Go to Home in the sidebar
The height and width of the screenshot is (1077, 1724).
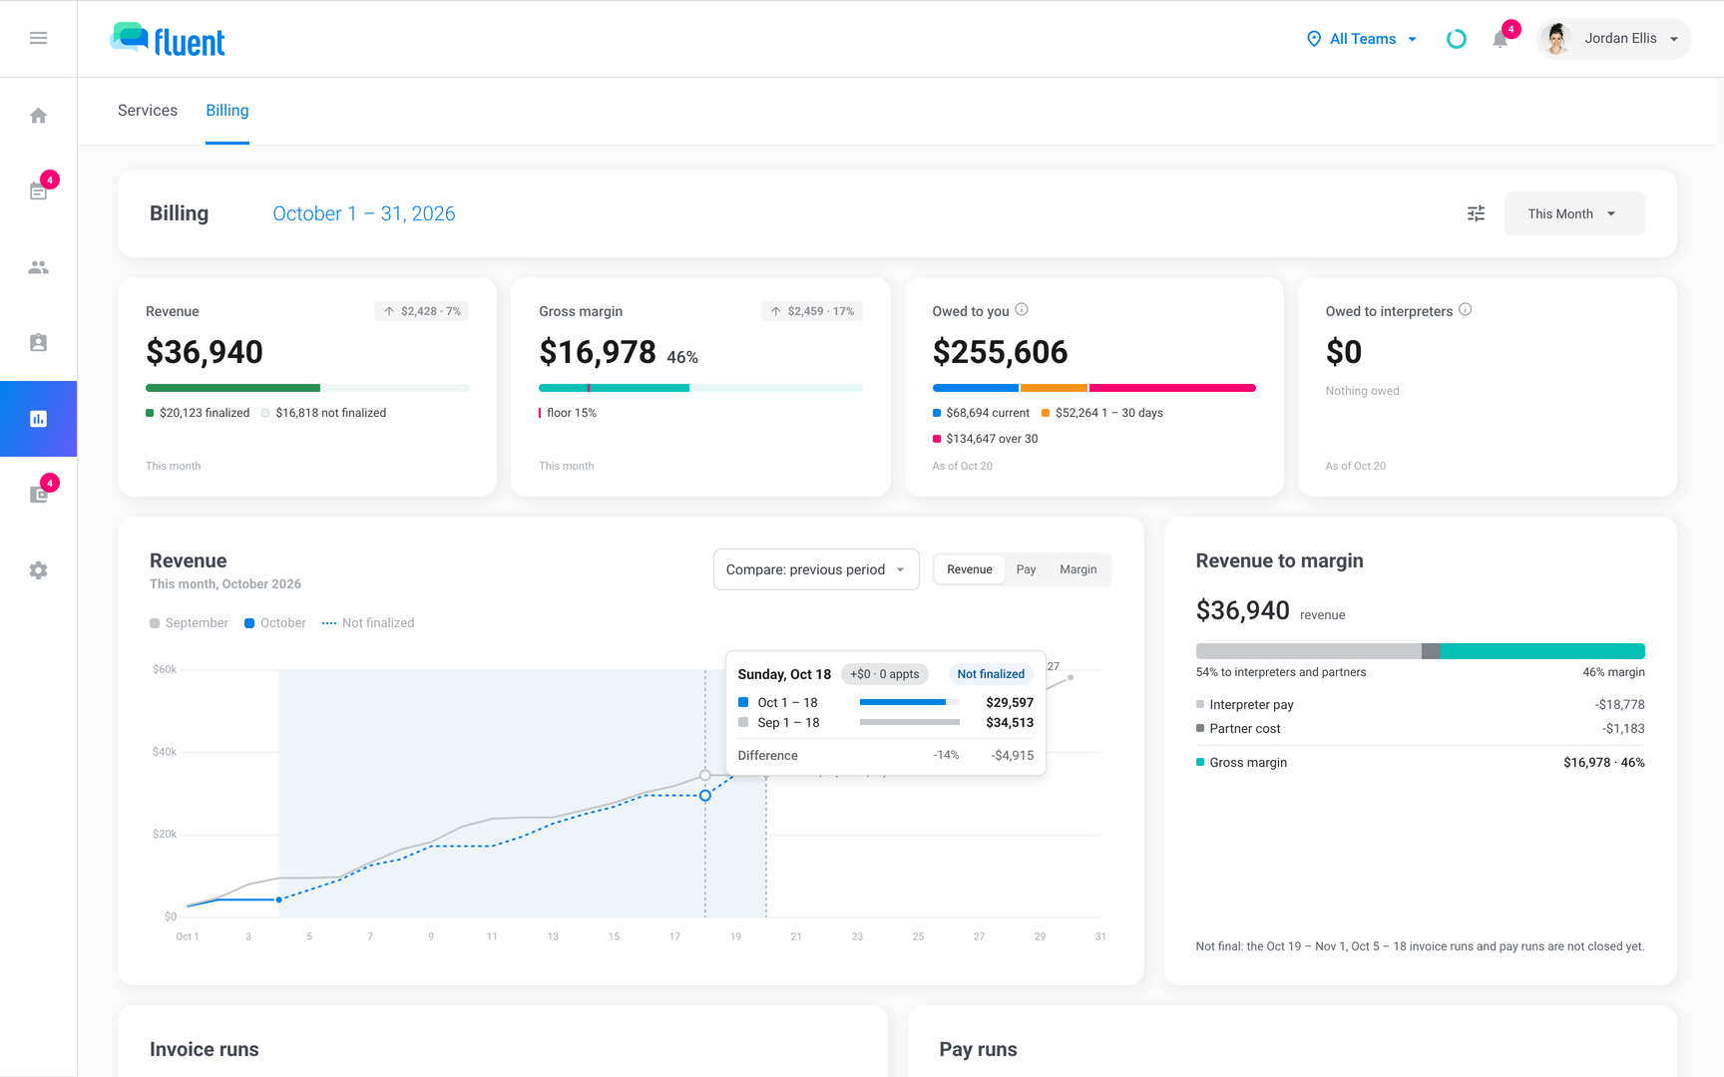(38, 116)
